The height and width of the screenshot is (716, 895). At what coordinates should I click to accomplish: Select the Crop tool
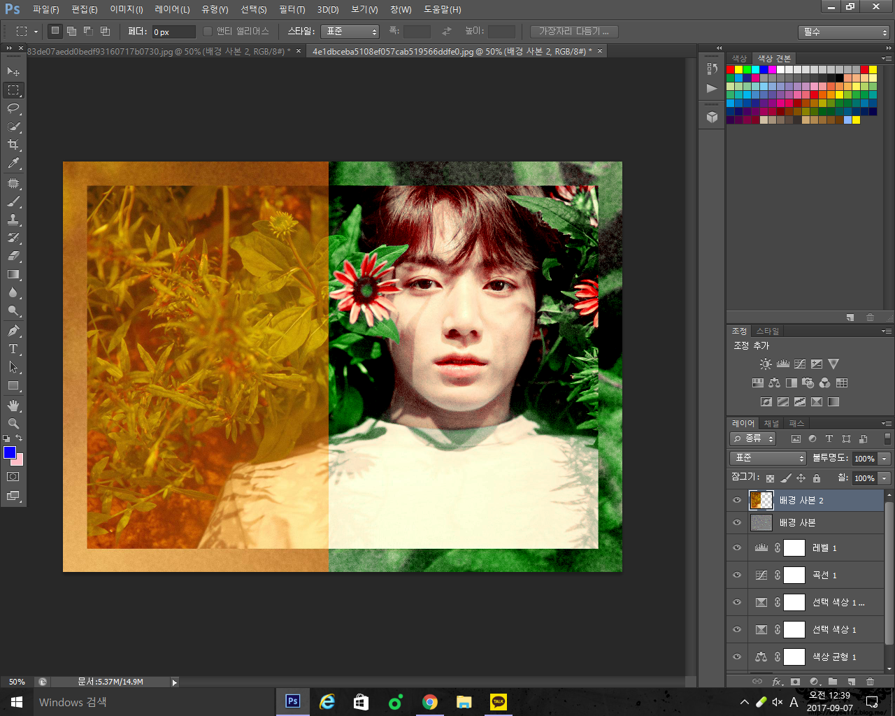click(13, 145)
